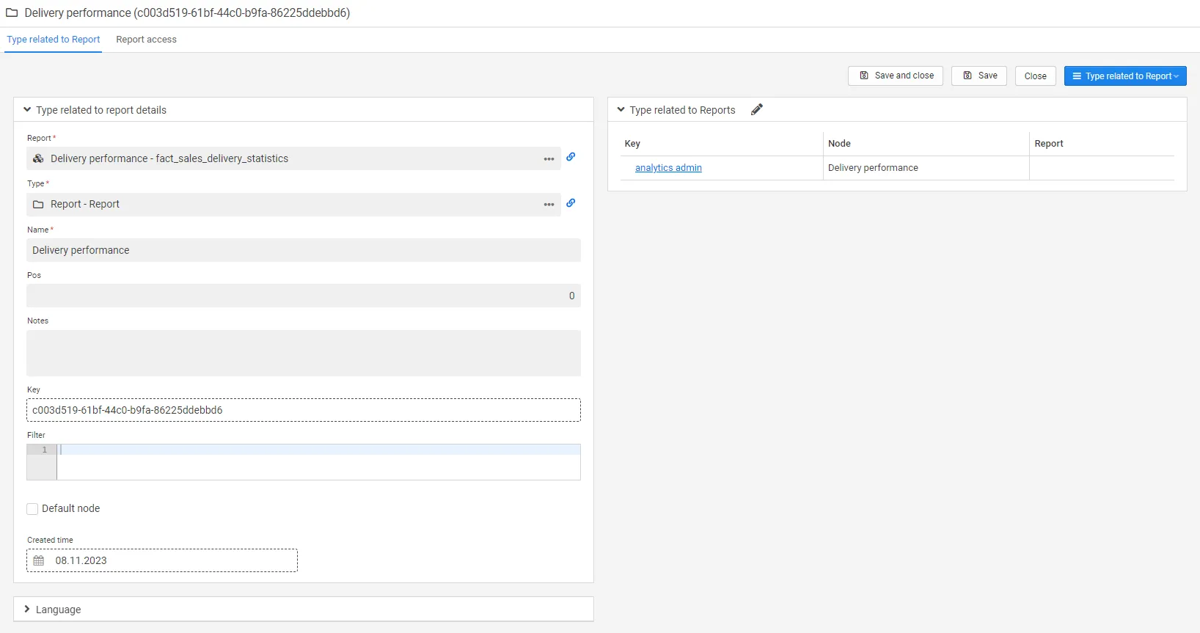Click the folder icon beside page title
This screenshot has width=1200, height=633.
[x=12, y=13]
